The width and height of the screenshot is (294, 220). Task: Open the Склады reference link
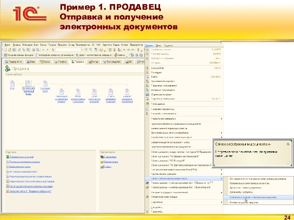click(x=107, y=167)
